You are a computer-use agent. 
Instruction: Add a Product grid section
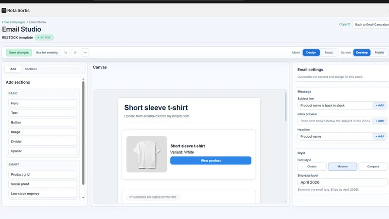click(x=43, y=174)
